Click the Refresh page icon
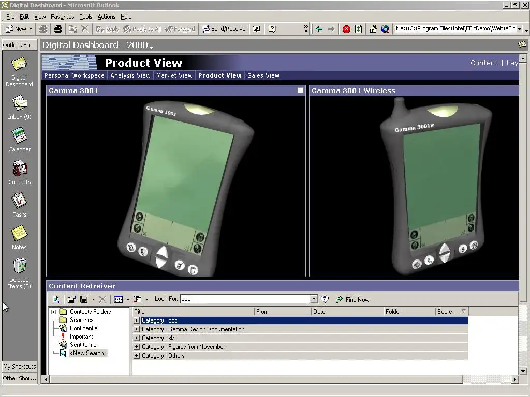 [358, 29]
